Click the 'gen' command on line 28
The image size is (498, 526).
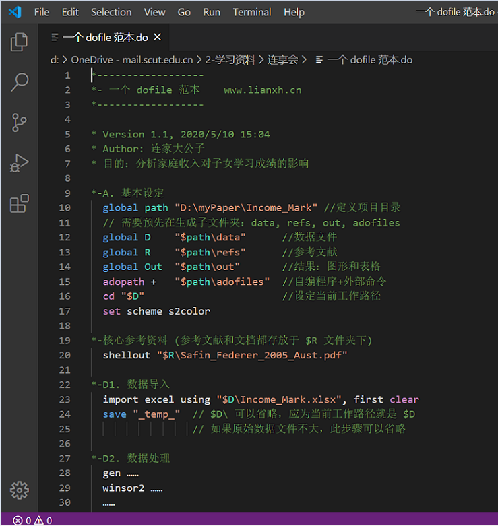coord(111,473)
